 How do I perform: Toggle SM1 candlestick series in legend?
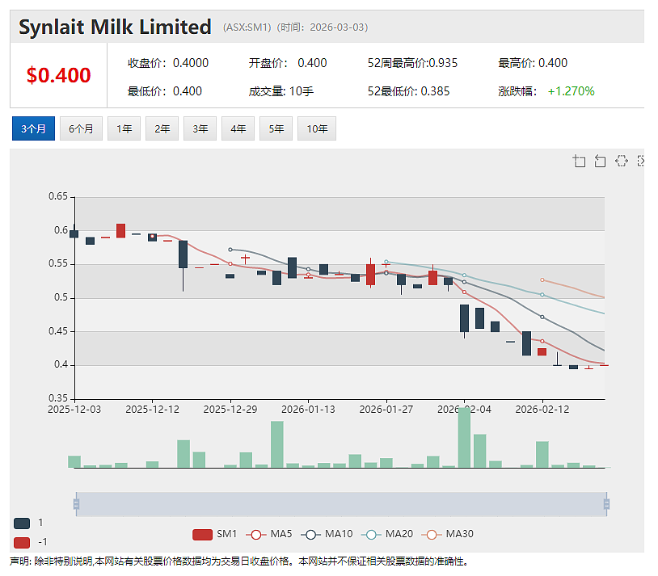[214, 534]
